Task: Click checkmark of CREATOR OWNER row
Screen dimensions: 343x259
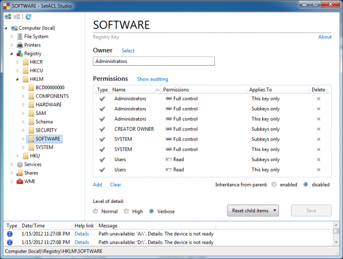Action: click(x=102, y=129)
